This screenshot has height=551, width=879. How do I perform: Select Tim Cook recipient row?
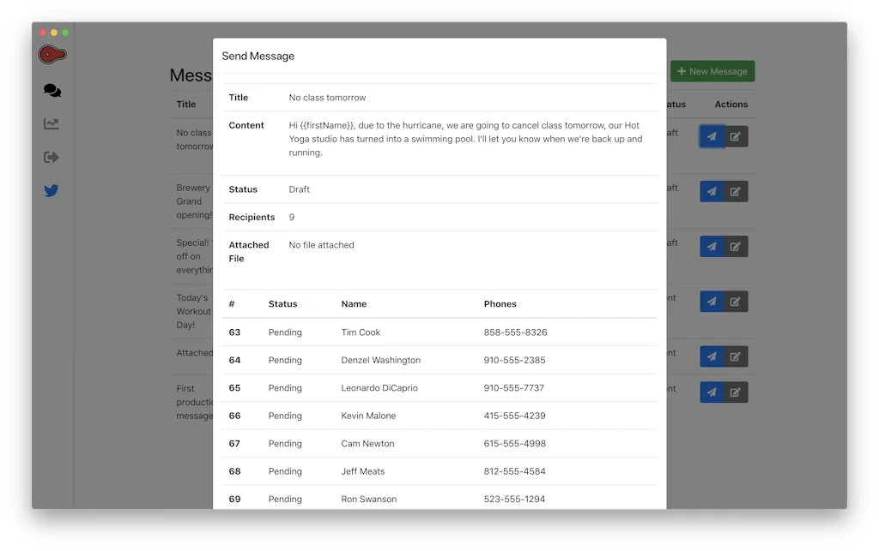pyautogui.click(x=361, y=332)
